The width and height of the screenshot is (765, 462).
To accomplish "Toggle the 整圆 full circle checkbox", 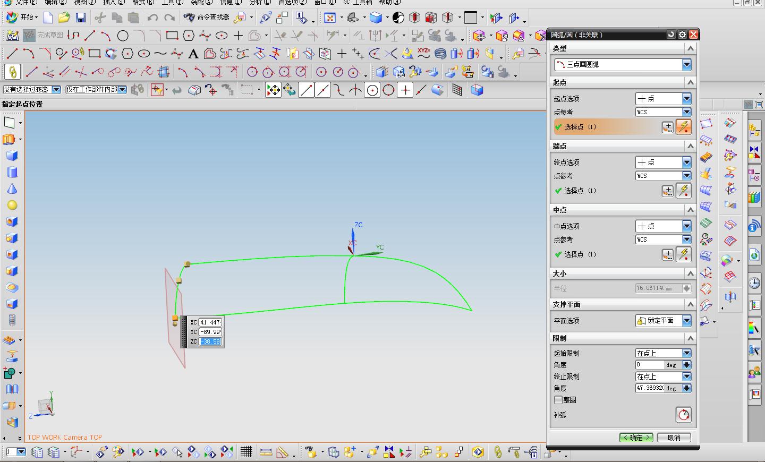I will [558, 400].
